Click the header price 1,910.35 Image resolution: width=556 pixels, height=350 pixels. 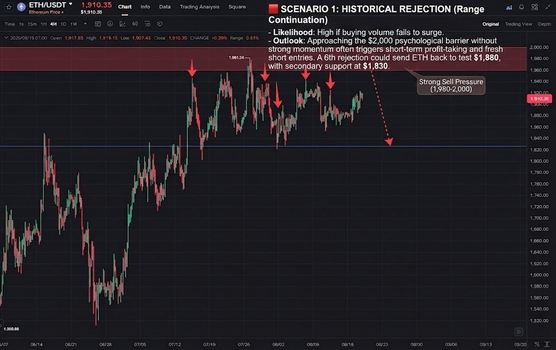[x=97, y=4]
